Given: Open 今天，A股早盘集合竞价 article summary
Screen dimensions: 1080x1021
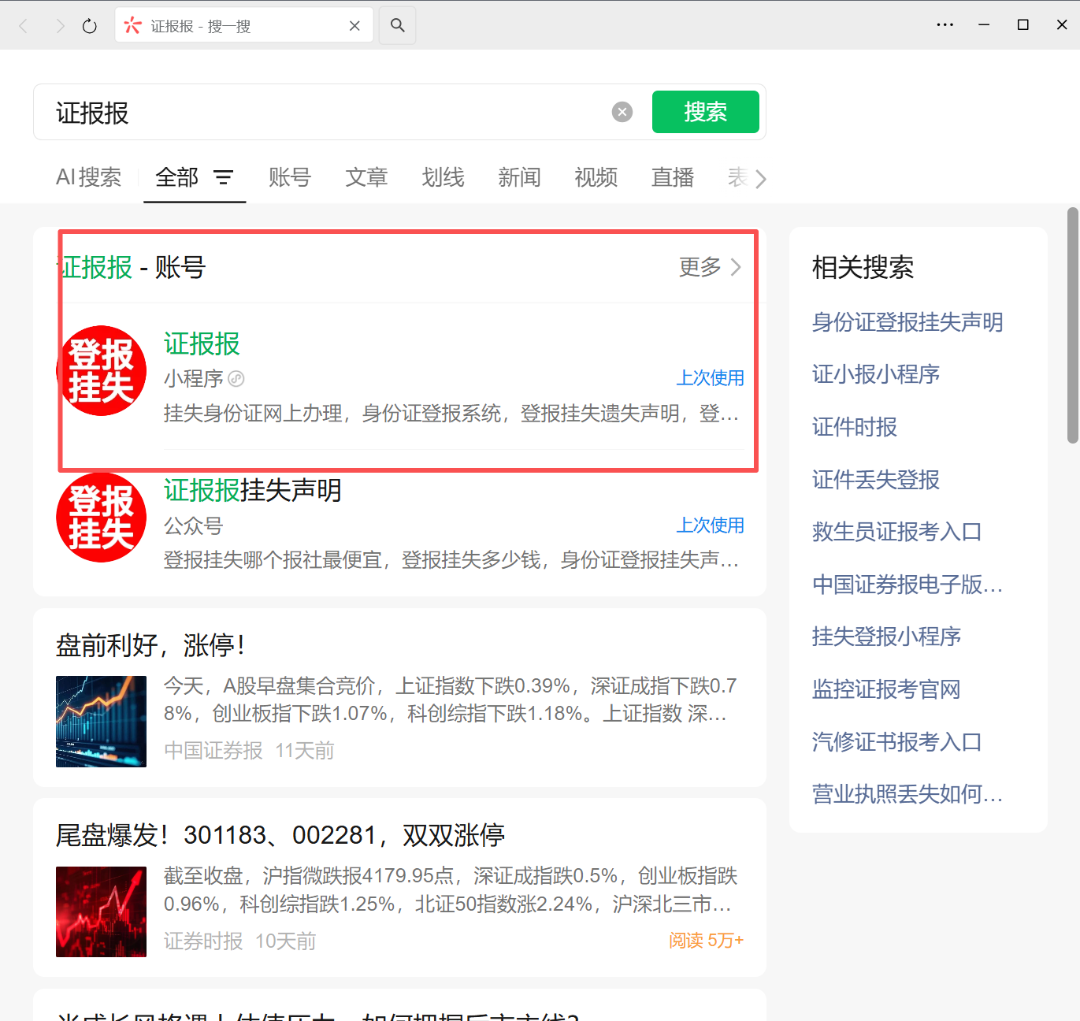Looking at the screenshot, I should 451,700.
